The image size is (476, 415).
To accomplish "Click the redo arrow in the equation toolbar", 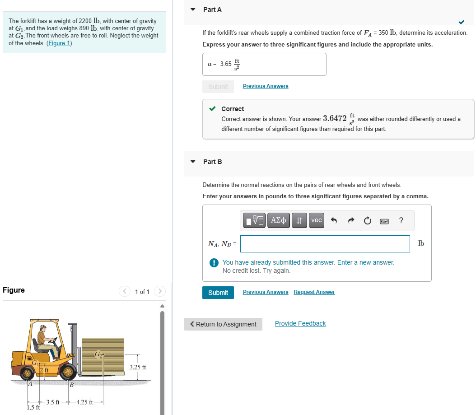I will 351,220.
